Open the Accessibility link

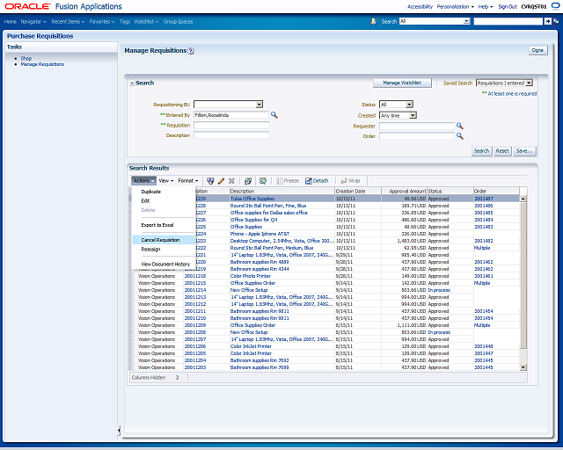click(x=420, y=6)
